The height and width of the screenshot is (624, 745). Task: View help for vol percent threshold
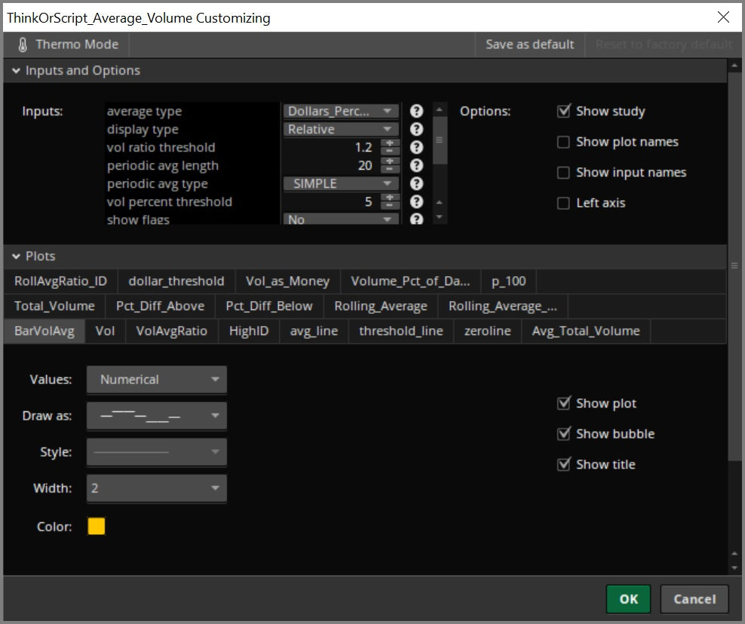(x=416, y=201)
